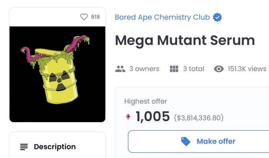Click the 3 total text
The width and height of the screenshot is (269, 158).
194,69
